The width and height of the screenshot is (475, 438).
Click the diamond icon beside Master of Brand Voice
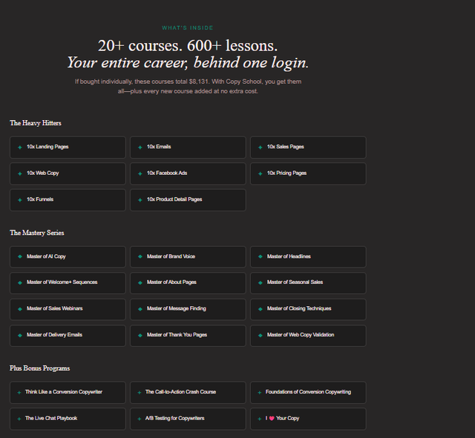tap(140, 256)
